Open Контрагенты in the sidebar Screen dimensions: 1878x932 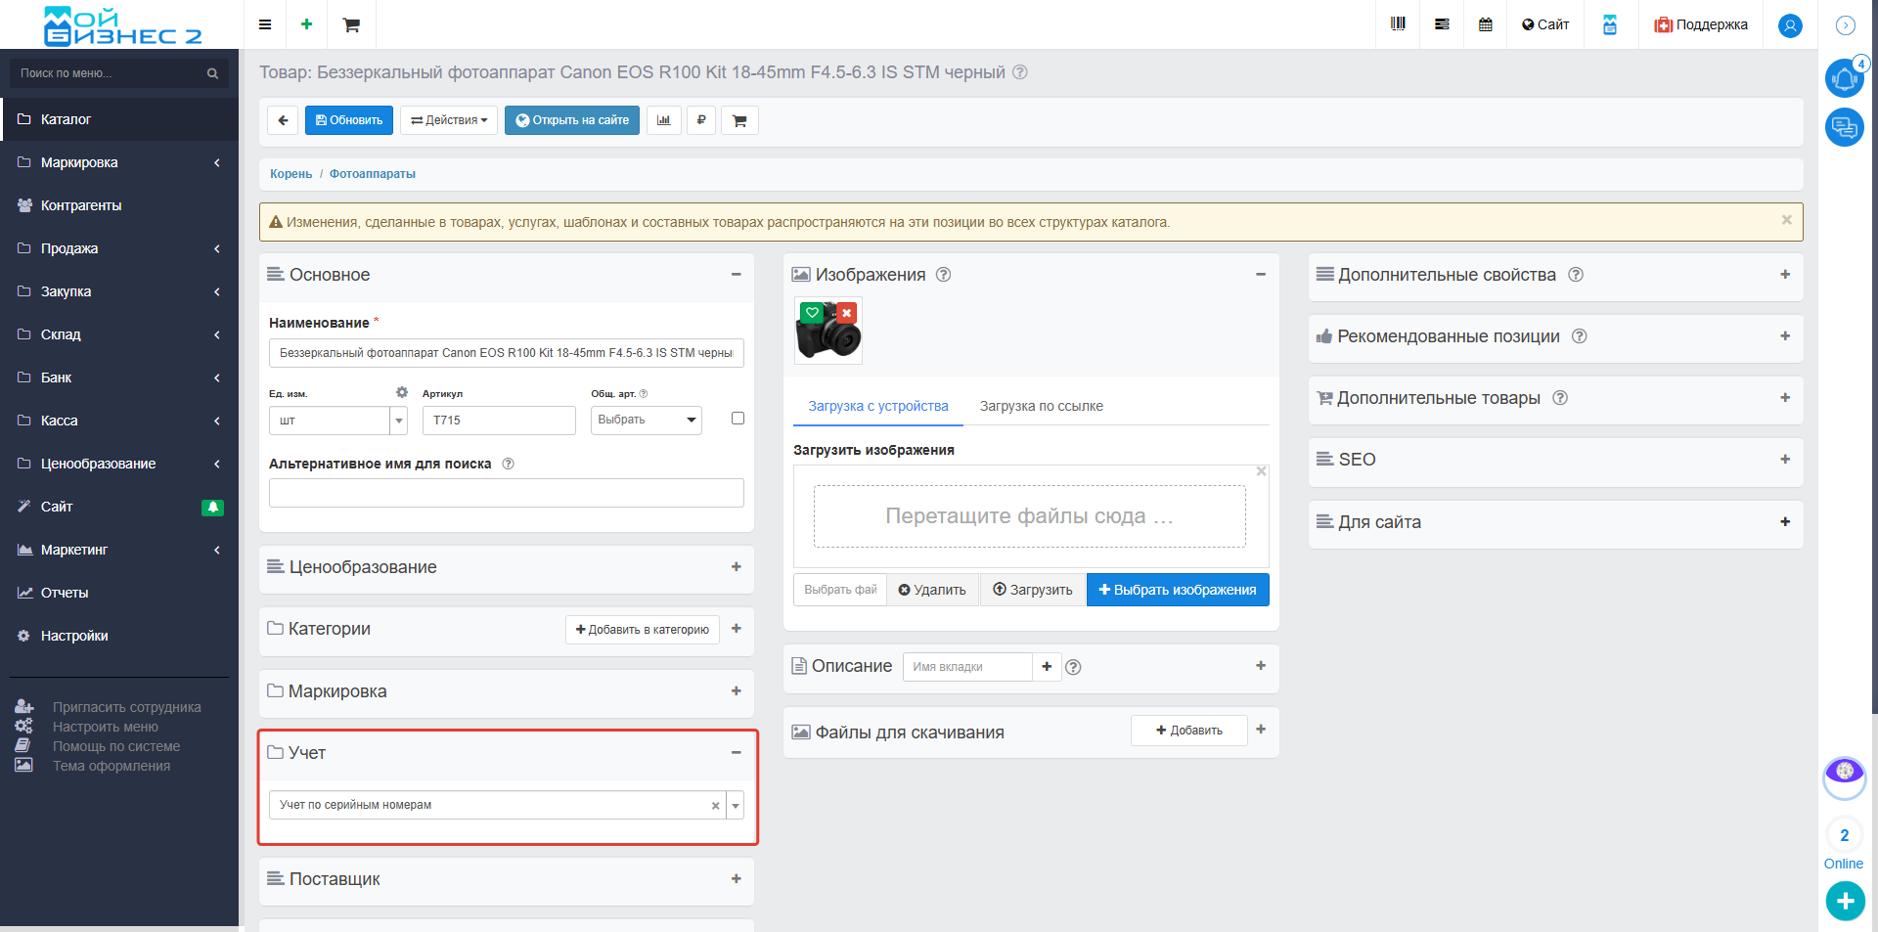pos(119,205)
